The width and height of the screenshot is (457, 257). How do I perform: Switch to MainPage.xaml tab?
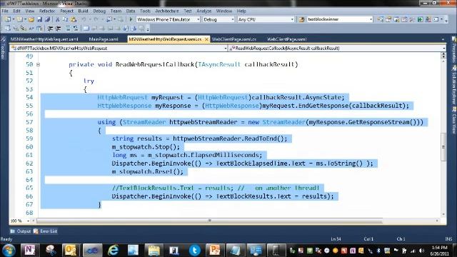click(x=104, y=39)
